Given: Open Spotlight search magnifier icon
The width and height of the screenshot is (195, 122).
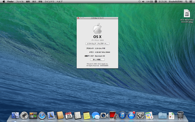Looking at the screenshot, I should point(186,2).
